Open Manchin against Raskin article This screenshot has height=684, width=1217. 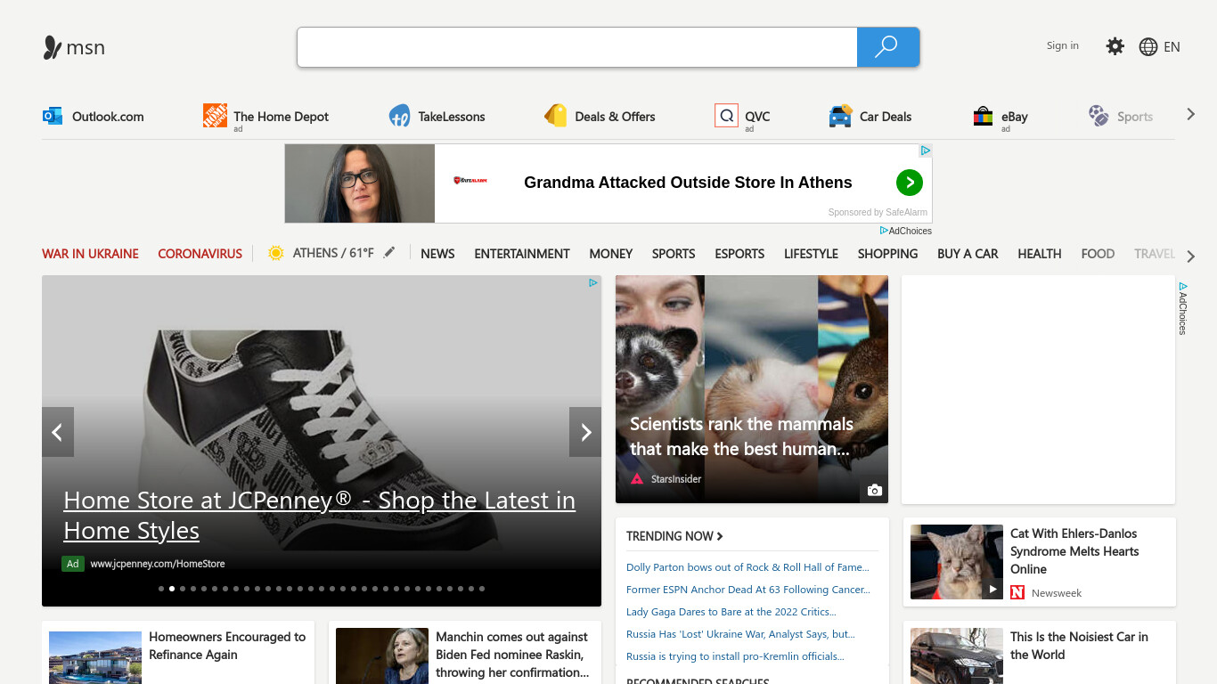512,655
